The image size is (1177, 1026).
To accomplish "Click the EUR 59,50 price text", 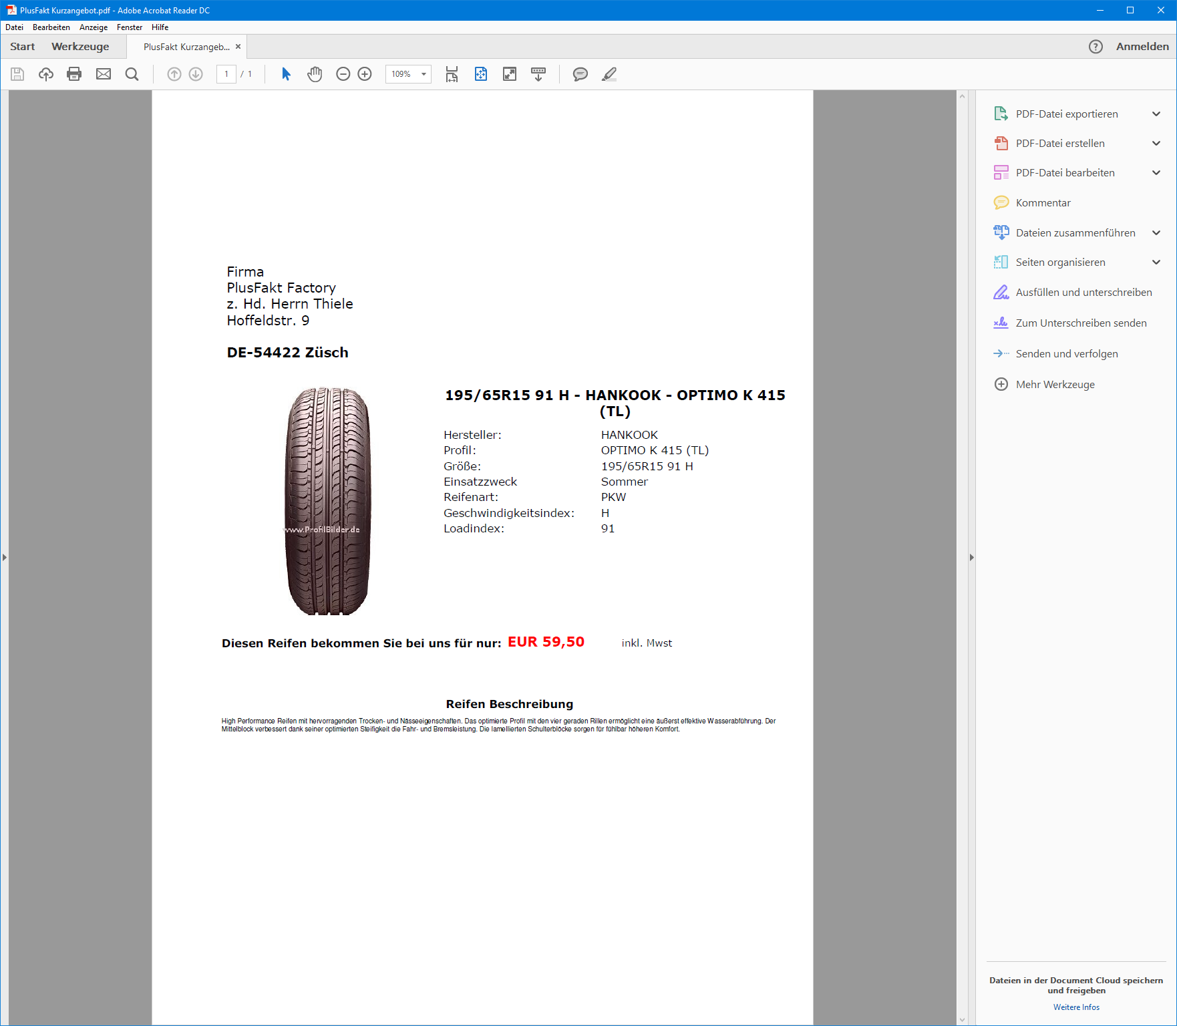I will click(x=546, y=642).
